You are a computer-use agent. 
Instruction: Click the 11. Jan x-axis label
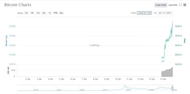[129, 79]
